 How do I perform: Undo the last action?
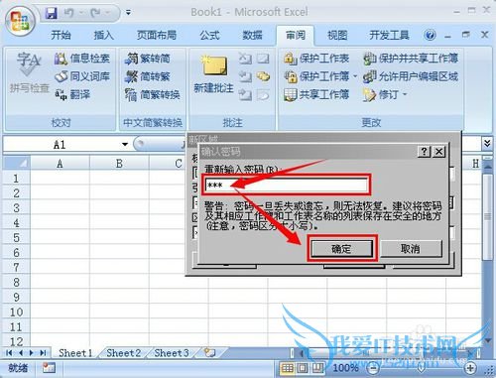coord(68,13)
